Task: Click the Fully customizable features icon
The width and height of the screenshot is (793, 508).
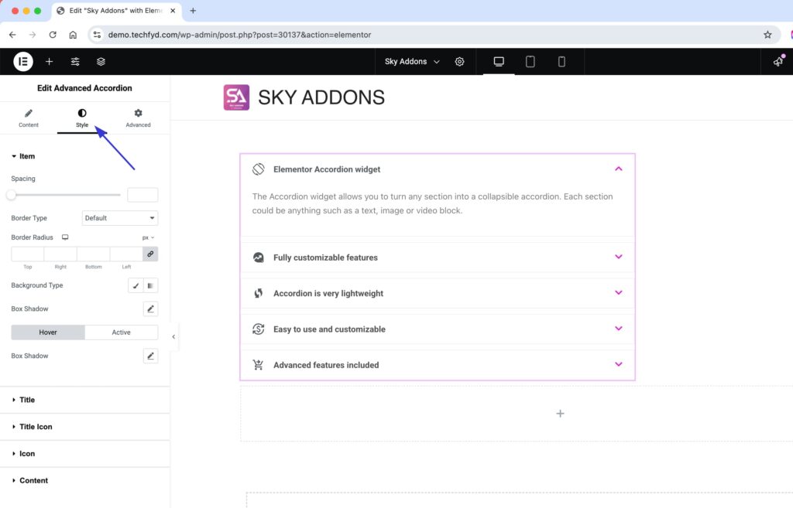Action: coord(259,257)
